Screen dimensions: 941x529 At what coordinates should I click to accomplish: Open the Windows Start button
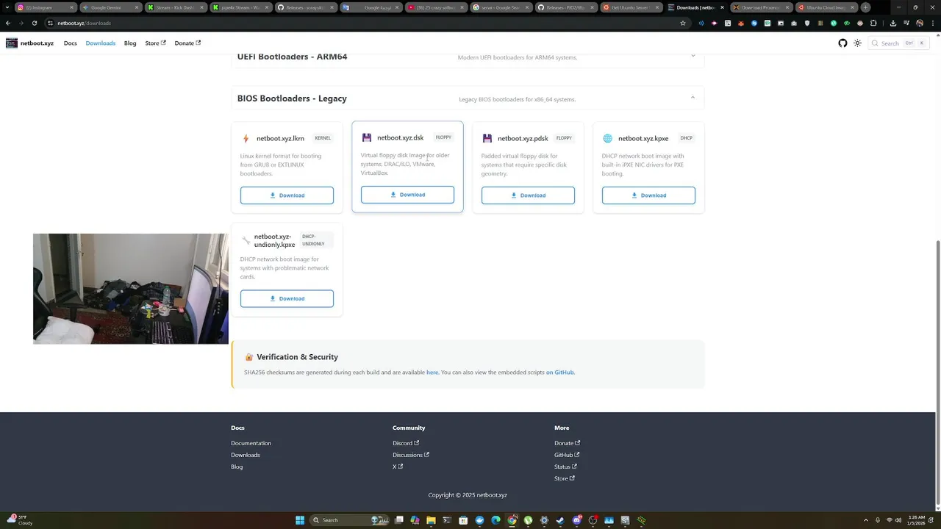tap(300, 520)
